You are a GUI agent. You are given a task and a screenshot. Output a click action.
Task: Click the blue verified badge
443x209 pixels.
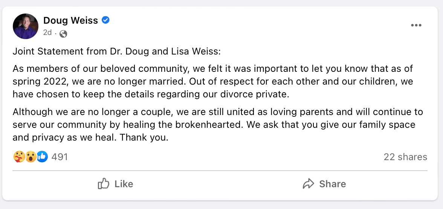coord(106,20)
